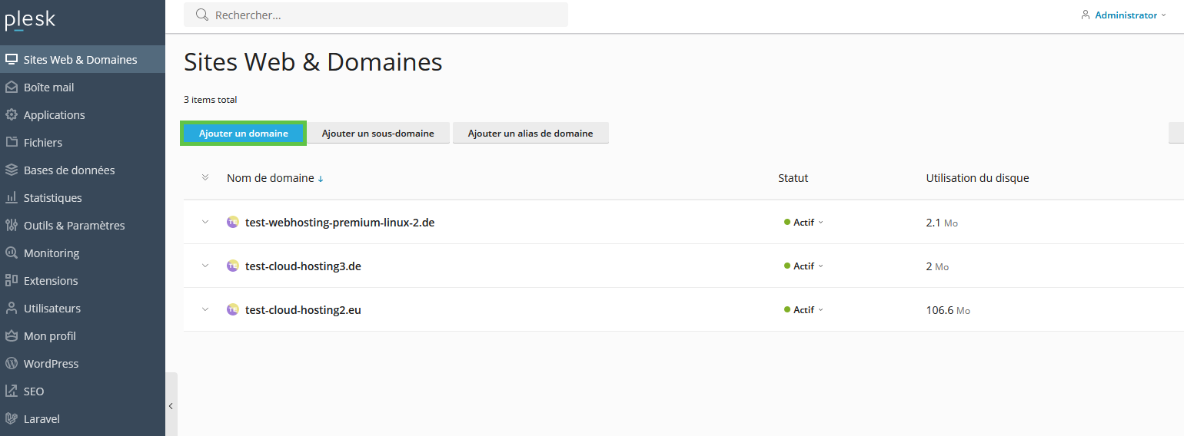Expand all domain rows with header chevron

click(205, 177)
